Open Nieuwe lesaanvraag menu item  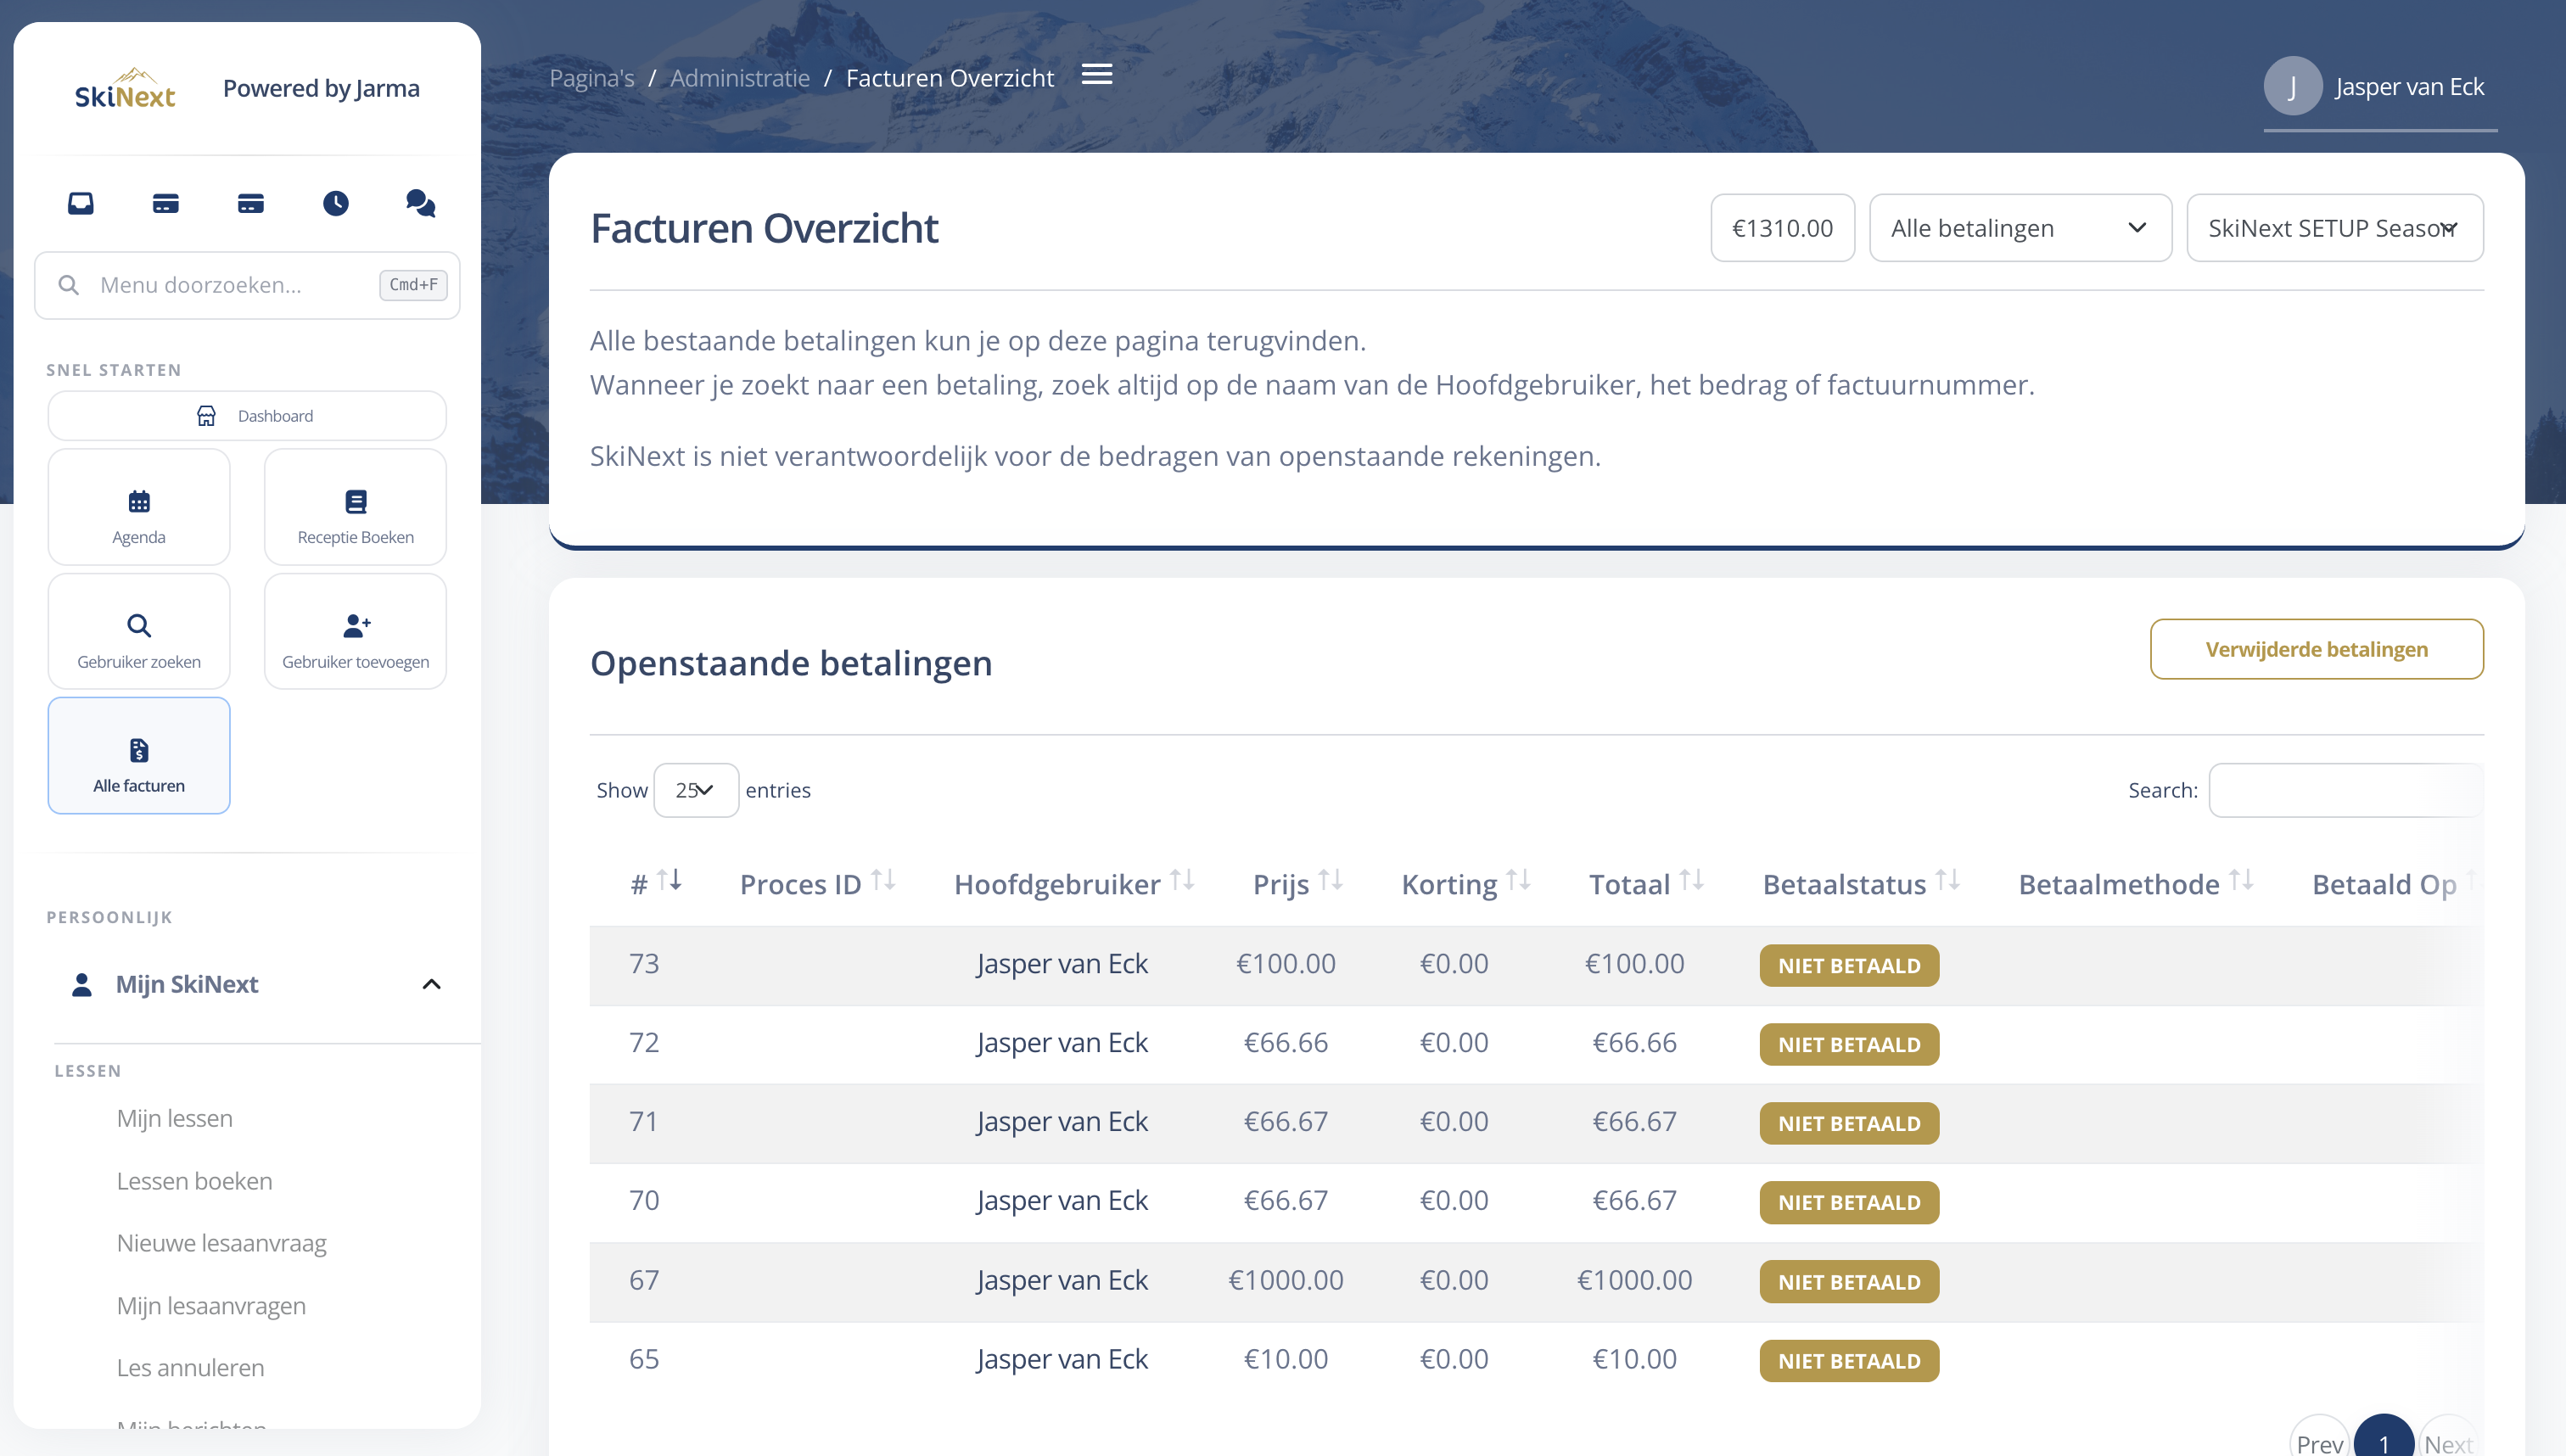pyautogui.click(x=222, y=1243)
